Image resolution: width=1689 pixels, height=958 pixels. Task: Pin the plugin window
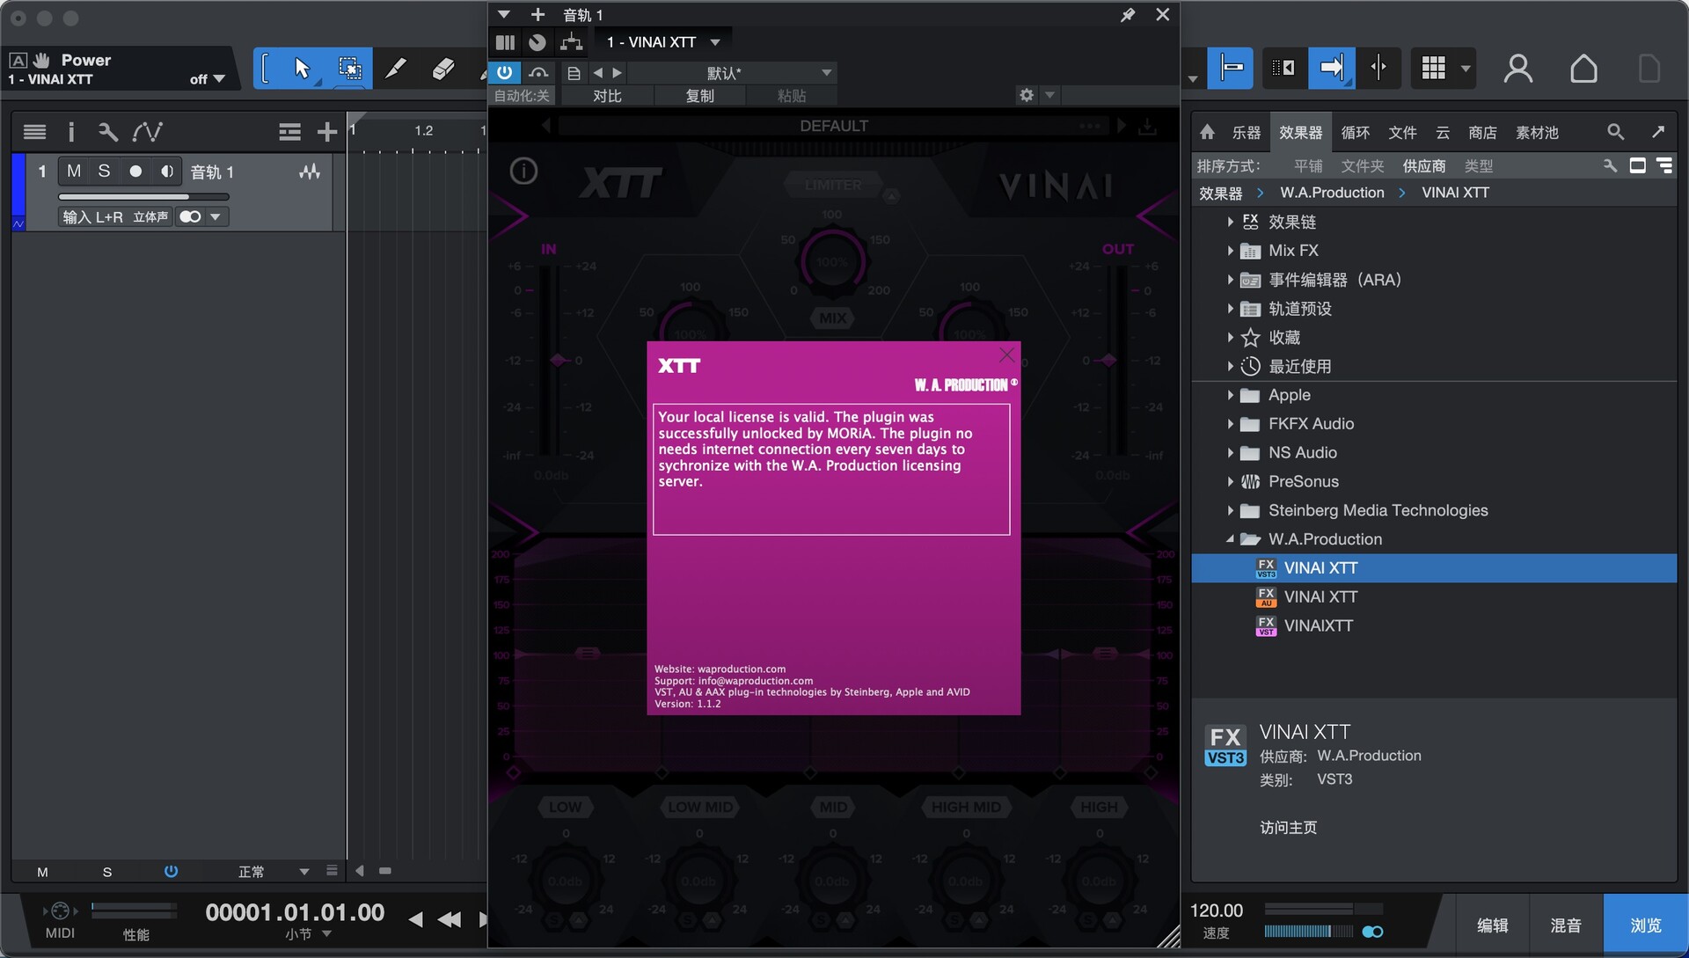click(x=1127, y=15)
